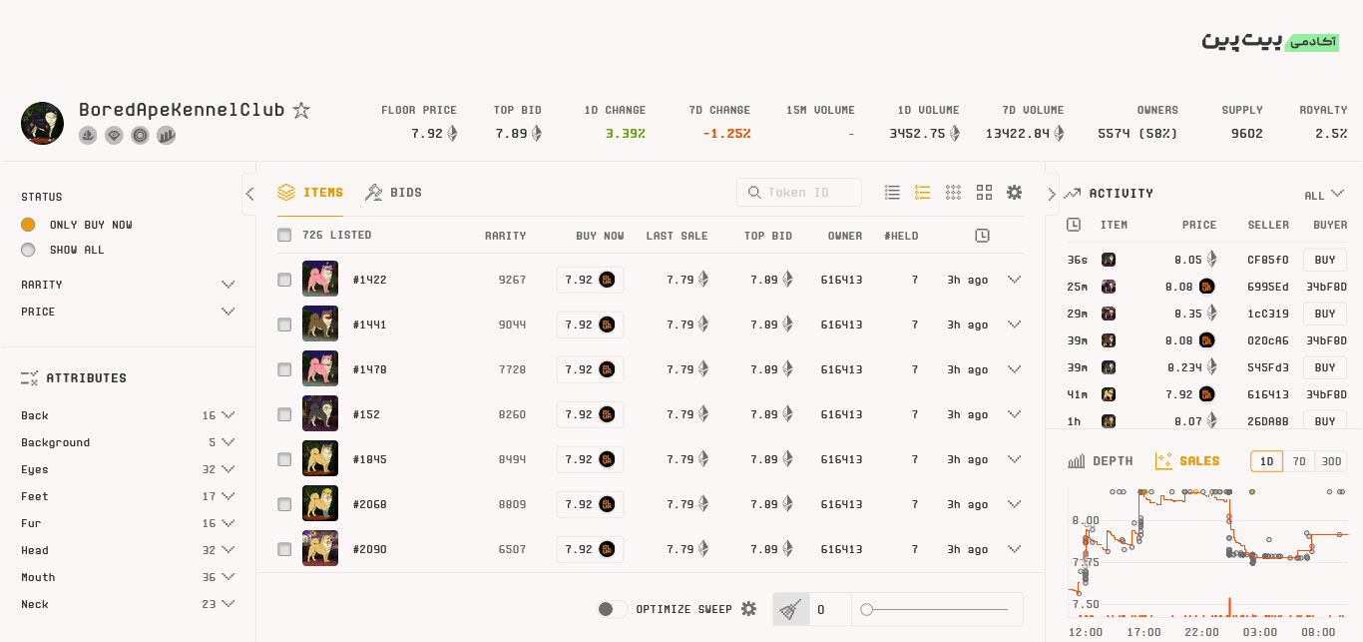
Task: Check the box for item #152
Action: [284, 414]
